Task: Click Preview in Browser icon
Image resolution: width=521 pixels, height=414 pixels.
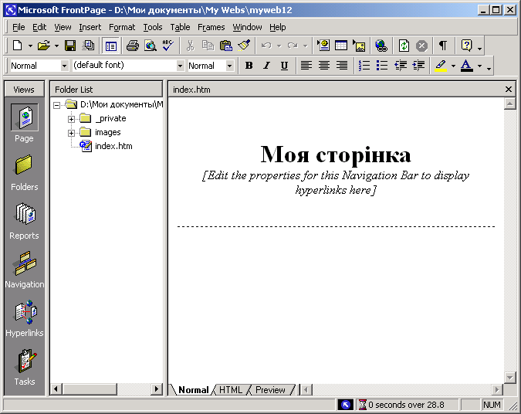Action: point(151,46)
